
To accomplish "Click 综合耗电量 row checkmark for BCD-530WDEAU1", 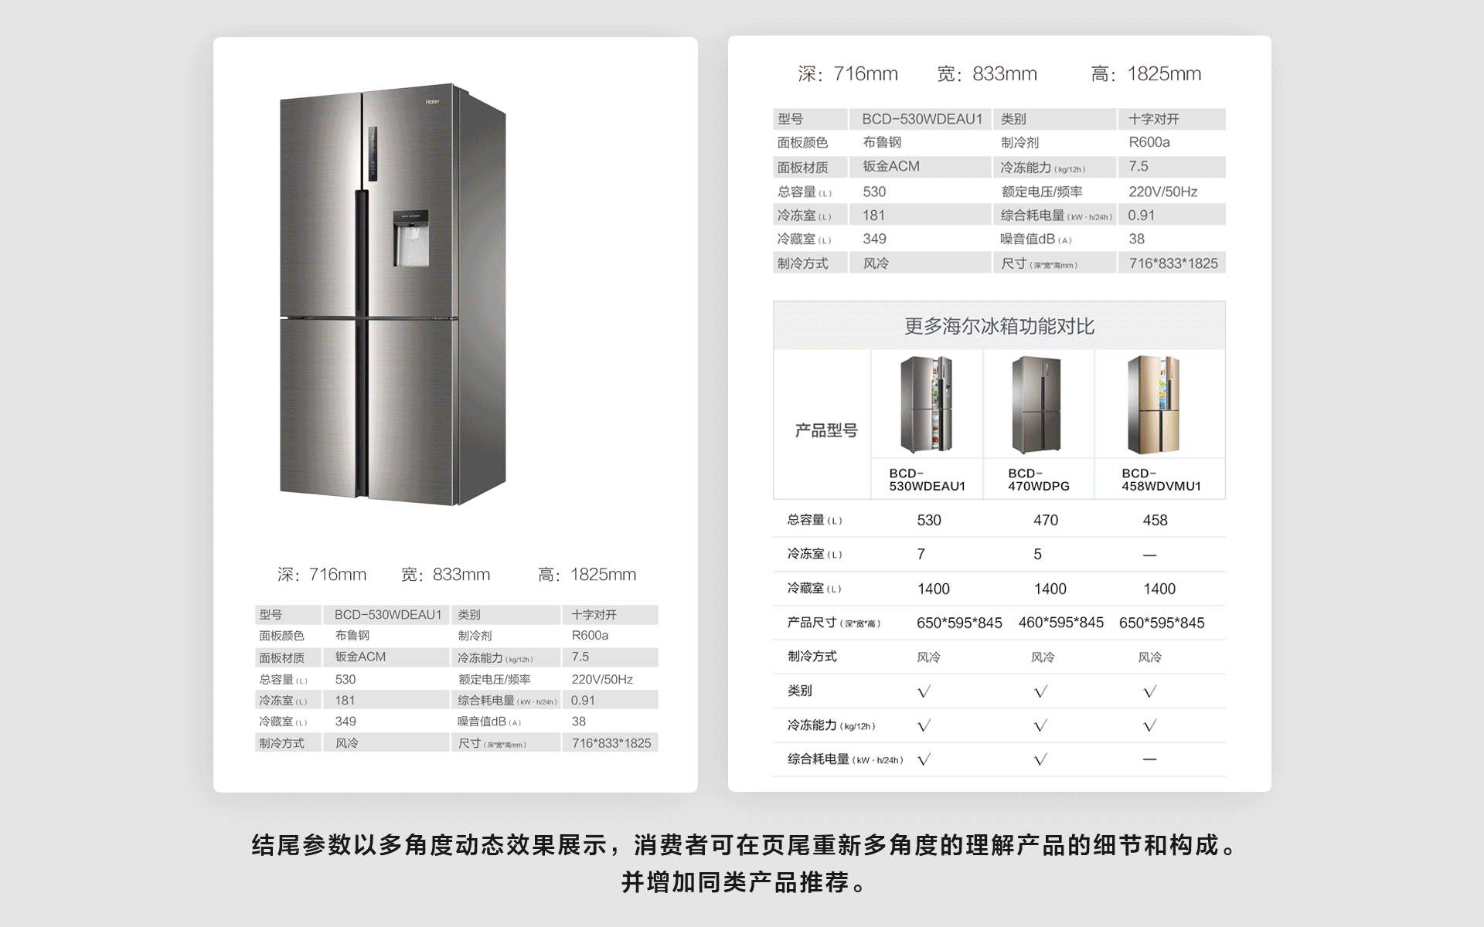I will (x=924, y=759).
